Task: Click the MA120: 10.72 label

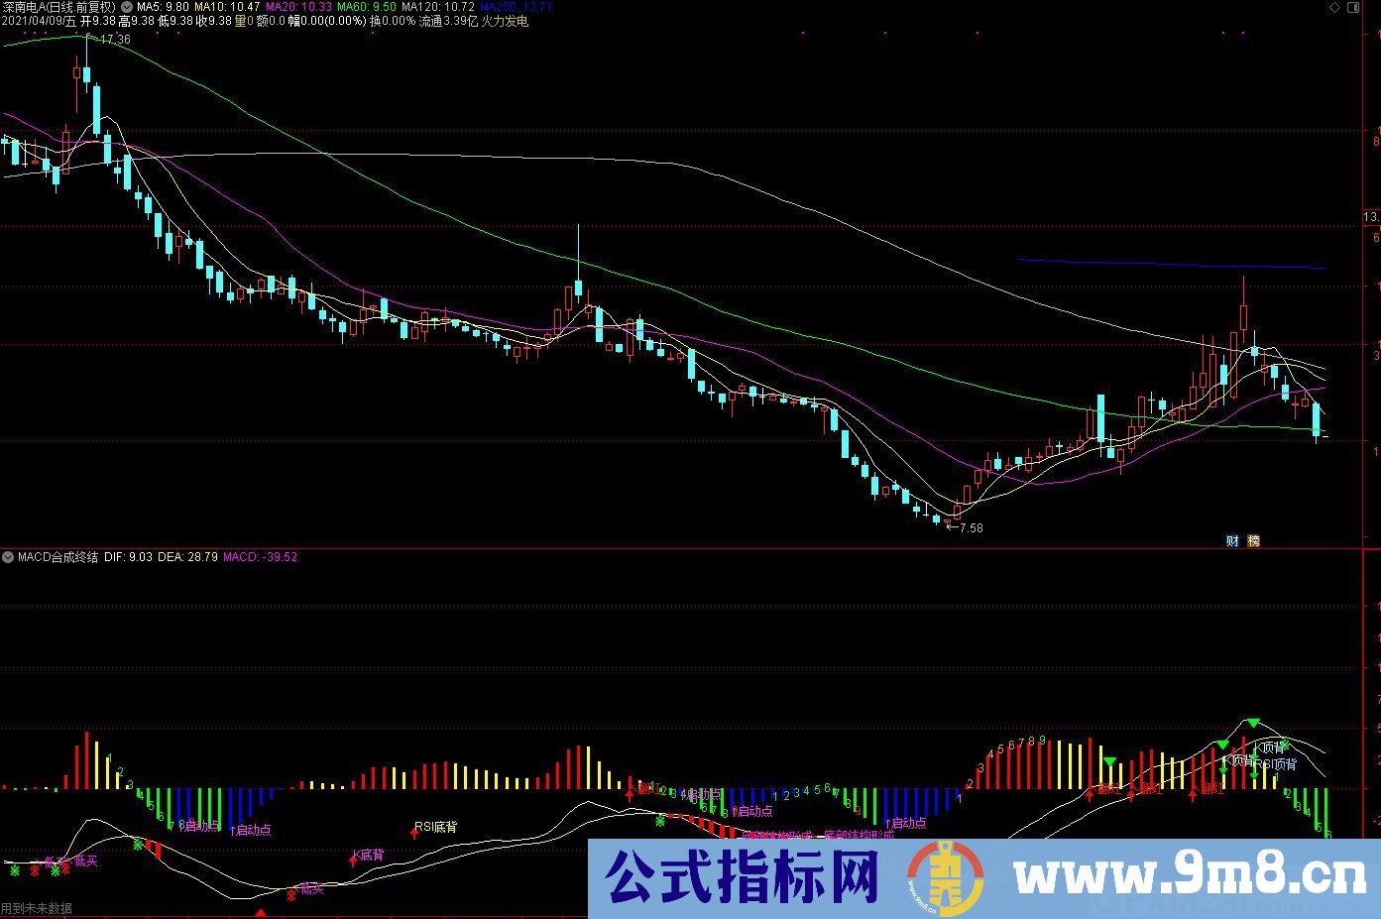Action: click(x=437, y=7)
